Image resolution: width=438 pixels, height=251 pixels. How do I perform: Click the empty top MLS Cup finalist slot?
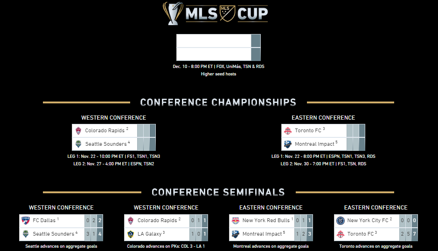click(214, 41)
